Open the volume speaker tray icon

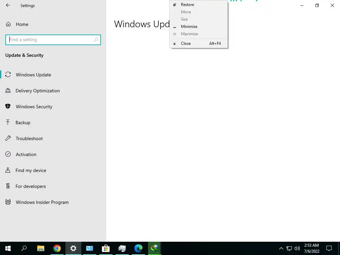[x=297, y=248]
